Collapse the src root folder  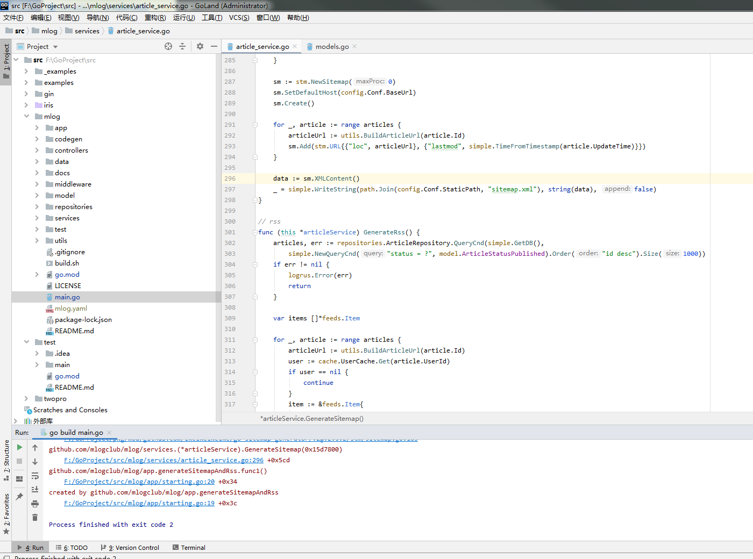pyautogui.click(x=16, y=60)
